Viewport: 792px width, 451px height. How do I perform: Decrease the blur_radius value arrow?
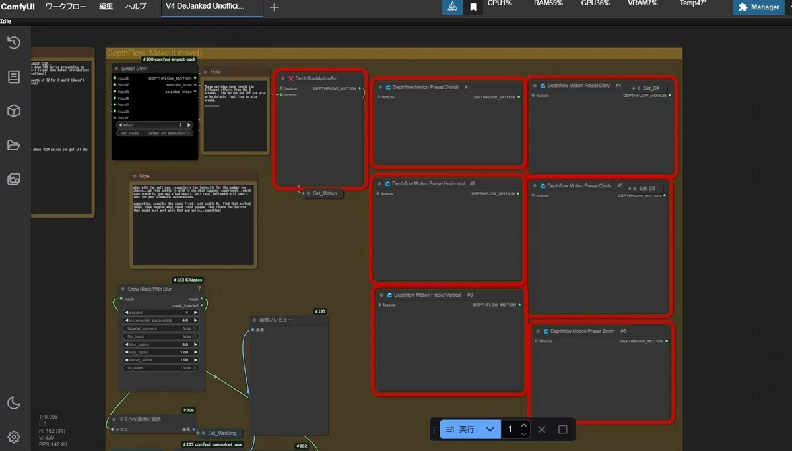click(126, 344)
